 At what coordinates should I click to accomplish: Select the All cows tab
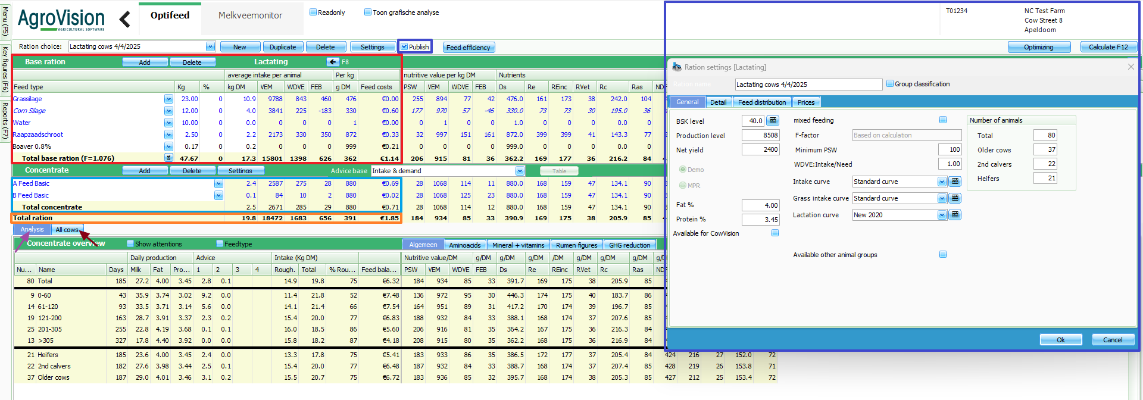pyautogui.click(x=67, y=229)
